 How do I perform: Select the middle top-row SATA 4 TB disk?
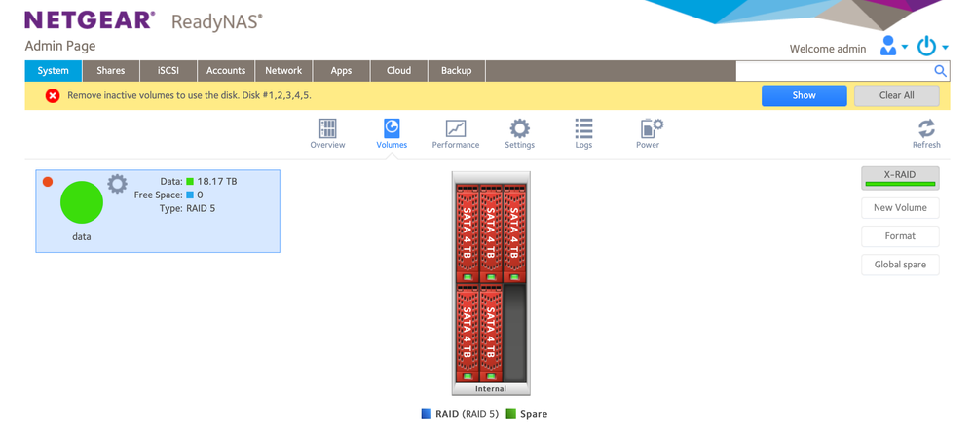(491, 233)
